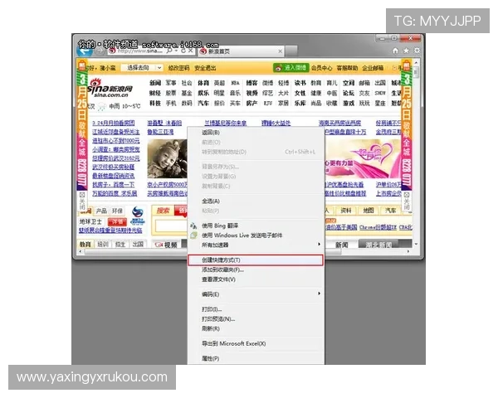Refresh page using address bar reload icon
498x398 pixels.
(x=183, y=51)
